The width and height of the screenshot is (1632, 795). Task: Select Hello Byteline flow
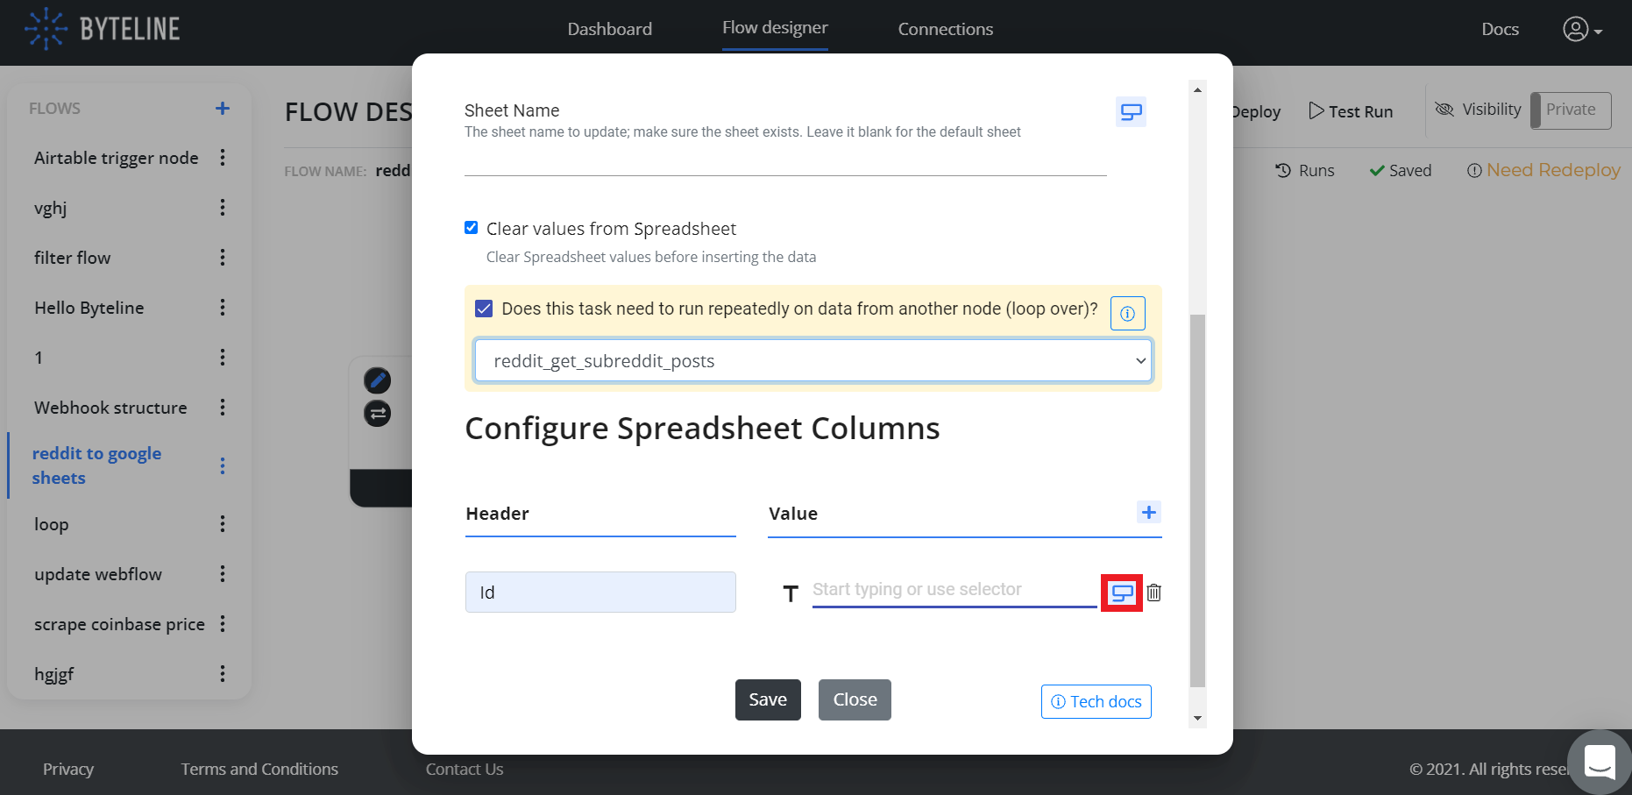pyautogui.click(x=89, y=308)
